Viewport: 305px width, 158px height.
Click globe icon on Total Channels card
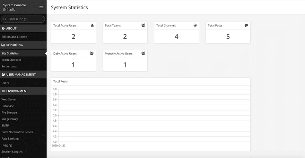(195, 25)
